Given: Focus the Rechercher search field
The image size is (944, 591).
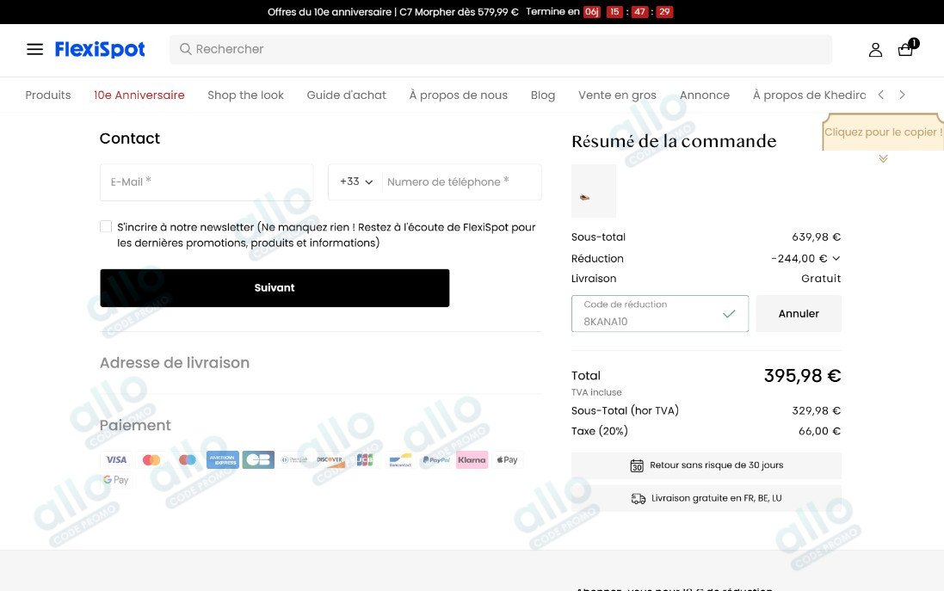Looking at the screenshot, I should pos(501,49).
